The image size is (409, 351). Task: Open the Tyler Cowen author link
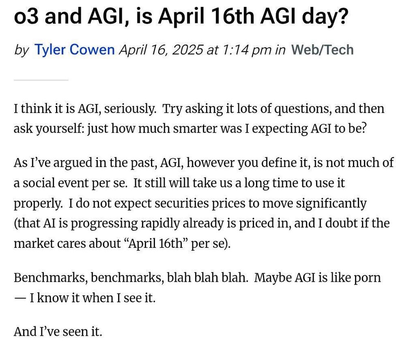pos(74,50)
